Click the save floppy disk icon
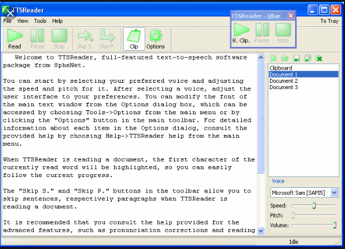 296,58
